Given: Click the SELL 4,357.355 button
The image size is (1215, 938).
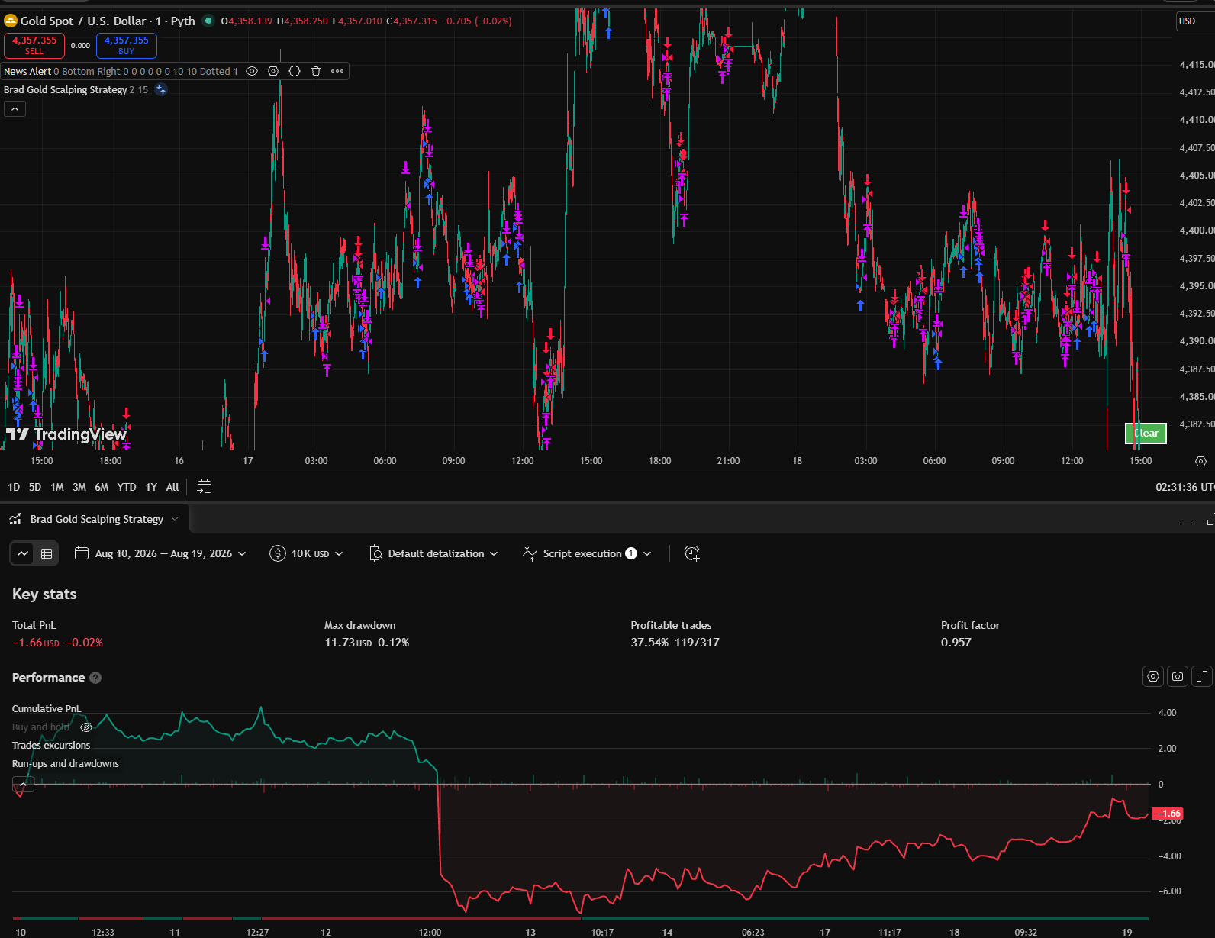Looking at the screenshot, I should (34, 46).
